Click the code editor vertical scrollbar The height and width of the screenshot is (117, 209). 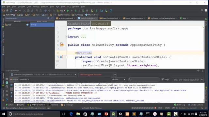203,40
